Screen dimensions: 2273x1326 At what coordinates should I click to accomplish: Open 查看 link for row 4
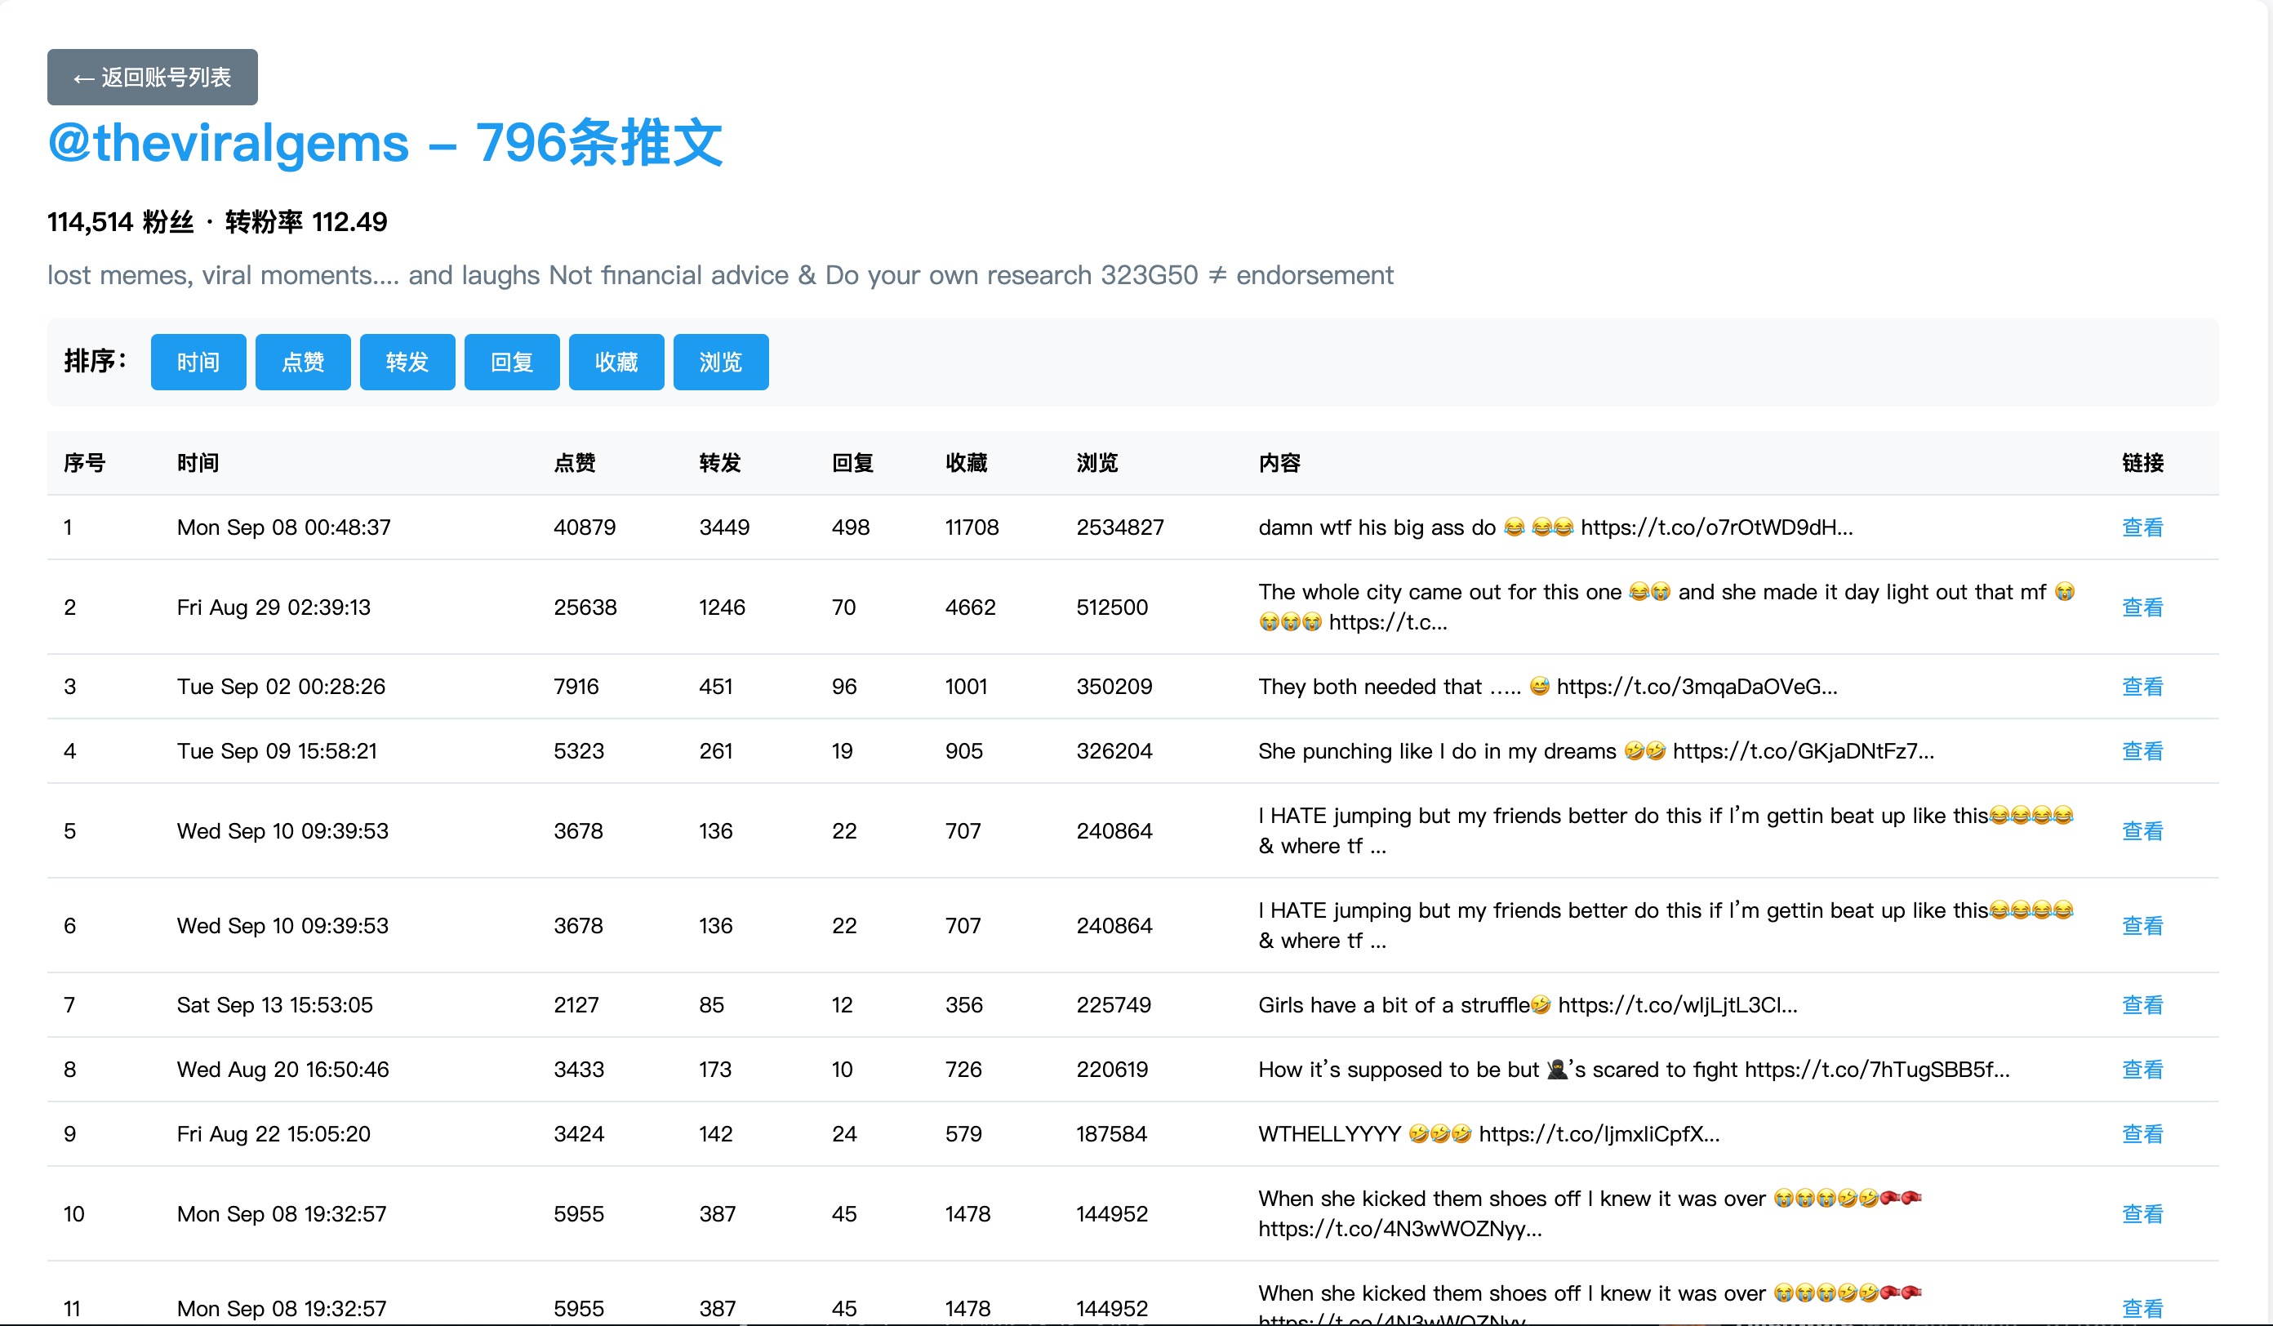click(x=2142, y=750)
